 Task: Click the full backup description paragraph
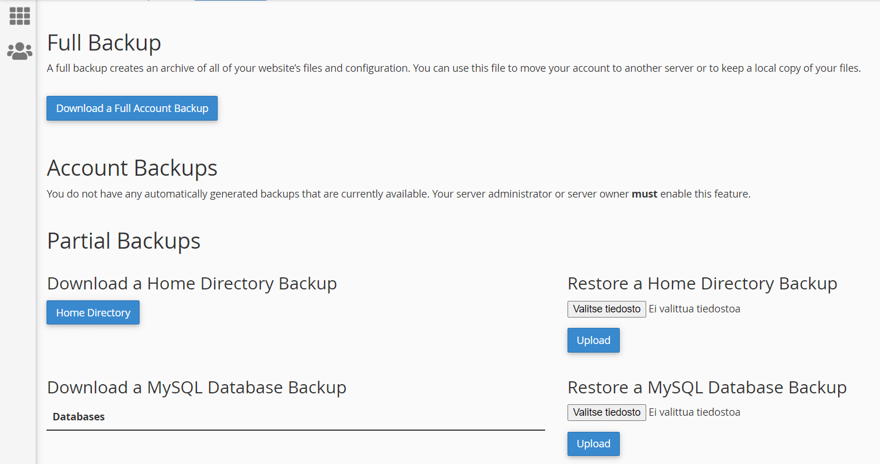[453, 68]
